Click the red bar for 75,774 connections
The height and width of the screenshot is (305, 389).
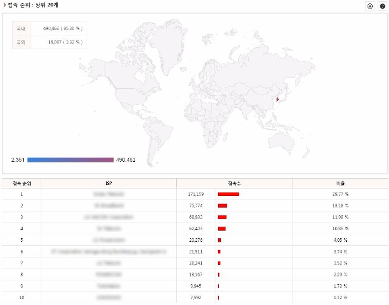(x=222, y=205)
